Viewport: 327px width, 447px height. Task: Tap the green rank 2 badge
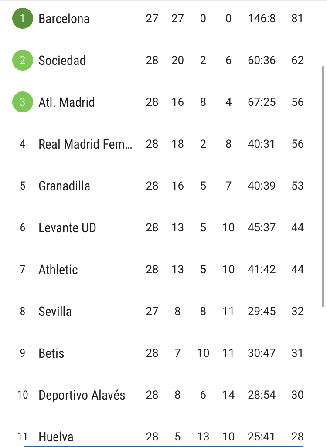point(23,60)
